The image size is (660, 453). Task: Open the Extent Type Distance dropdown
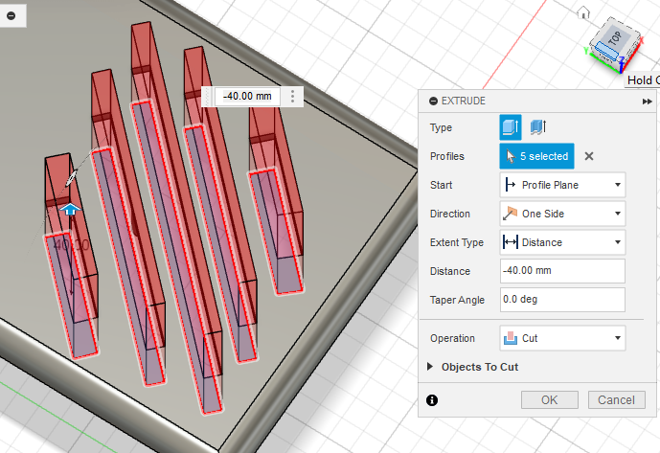(x=562, y=242)
